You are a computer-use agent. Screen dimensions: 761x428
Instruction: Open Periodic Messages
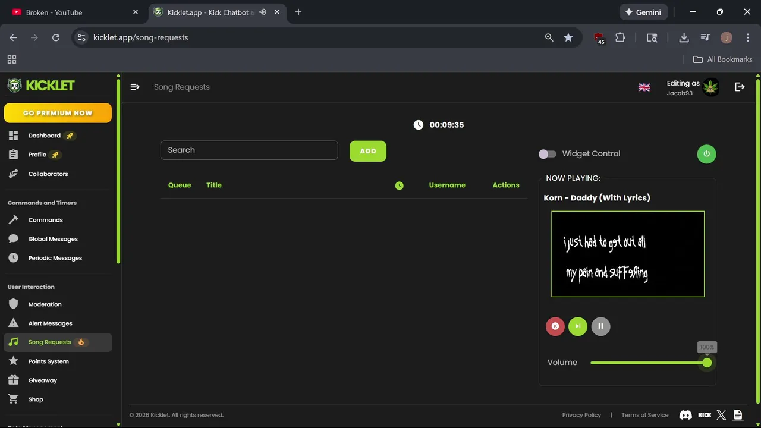[x=55, y=258]
